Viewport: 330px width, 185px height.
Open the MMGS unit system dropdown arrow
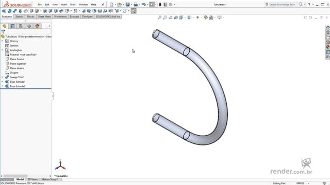(x=308, y=183)
